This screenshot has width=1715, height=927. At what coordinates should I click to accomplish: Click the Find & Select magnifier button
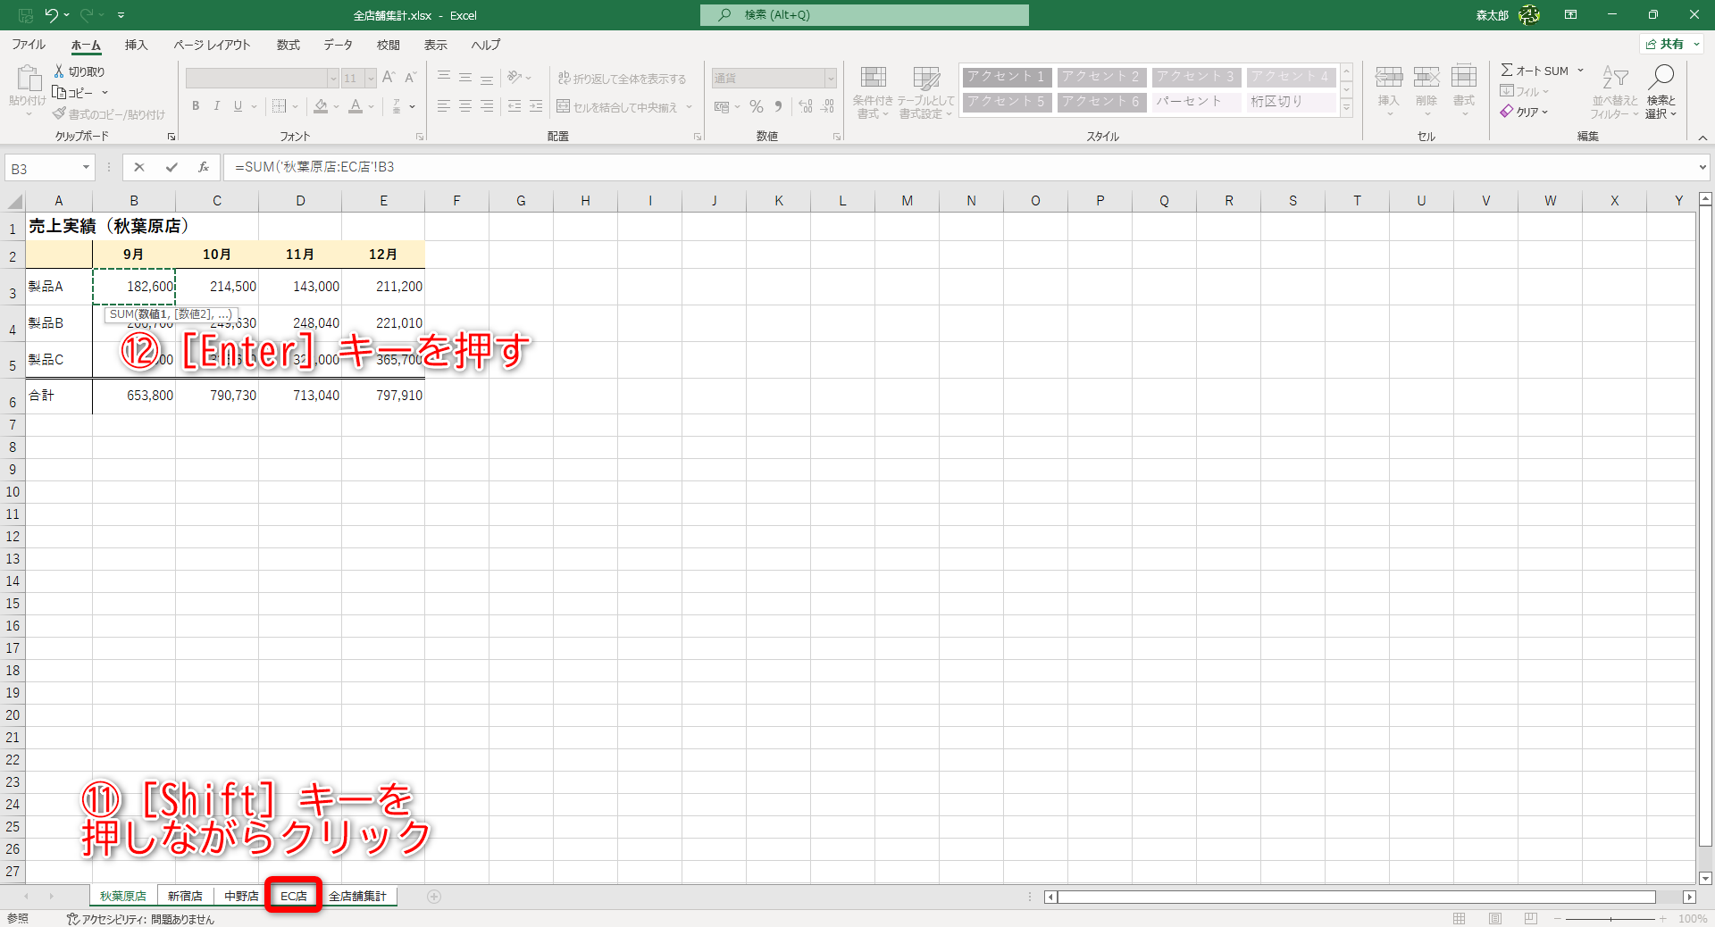pyautogui.click(x=1661, y=92)
